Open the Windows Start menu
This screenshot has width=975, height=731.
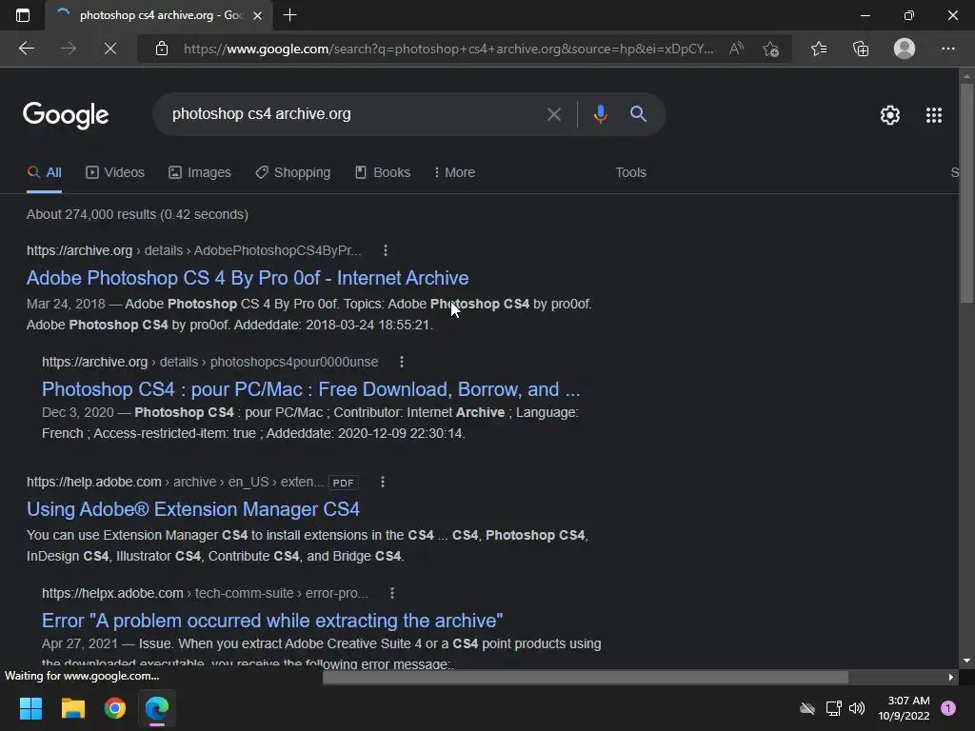(30, 708)
